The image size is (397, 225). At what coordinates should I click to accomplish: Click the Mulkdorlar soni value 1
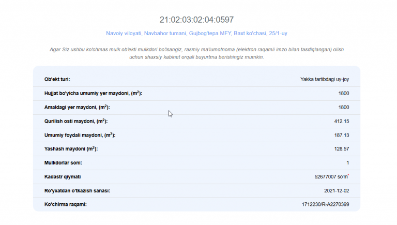pyautogui.click(x=347, y=162)
